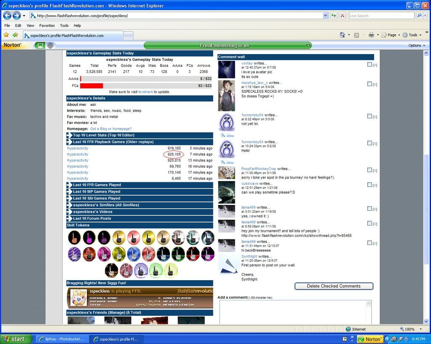Open the Favorites Center star icon
This screenshot has height=344, width=431.
[6, 35]
